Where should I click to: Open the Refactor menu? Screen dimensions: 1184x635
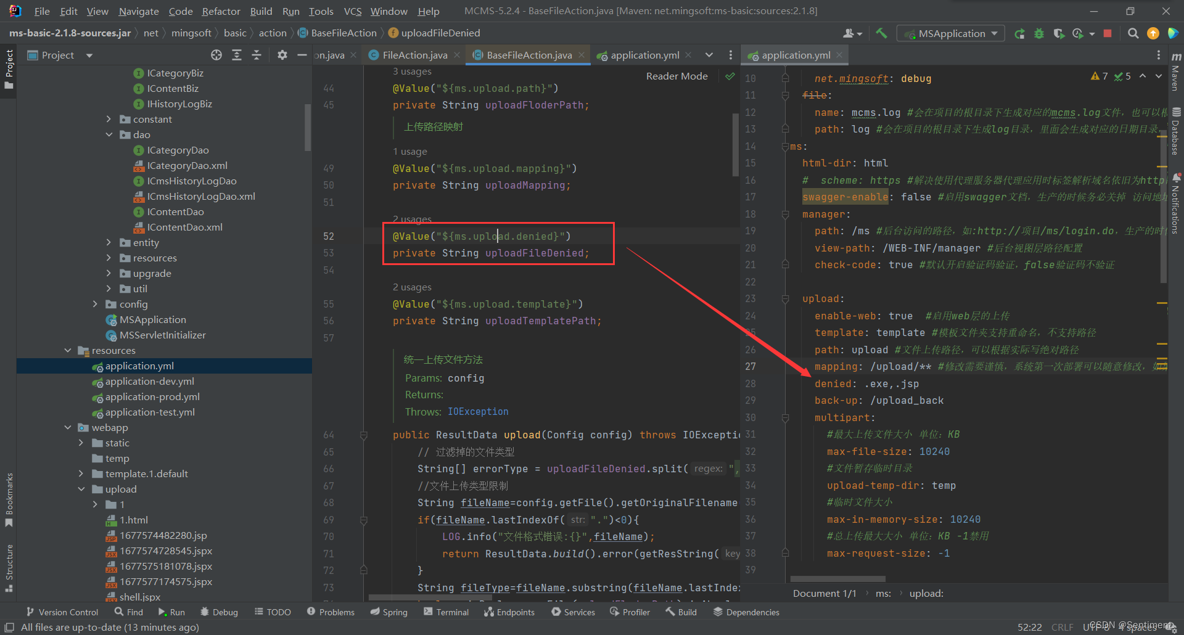coord(221,11)
